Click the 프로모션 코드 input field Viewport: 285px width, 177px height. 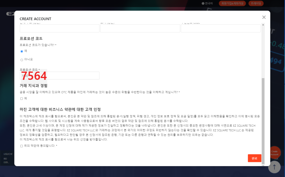(x=60, y=76)
